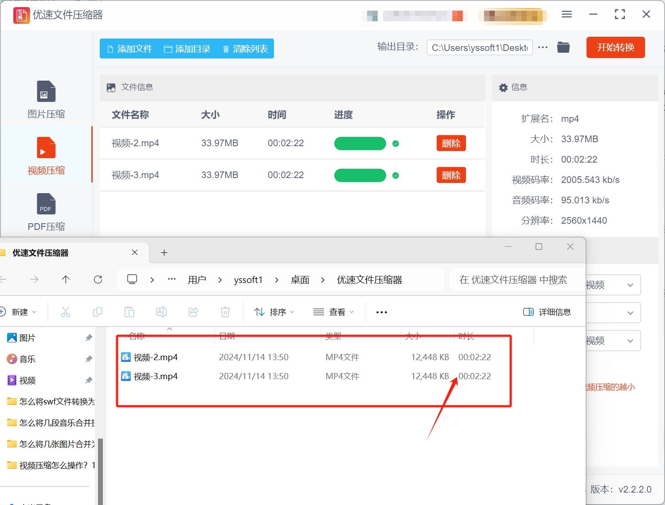Toggle the 详细信息 details pane
Screen dimensions: 665x505
coord(547,312)
